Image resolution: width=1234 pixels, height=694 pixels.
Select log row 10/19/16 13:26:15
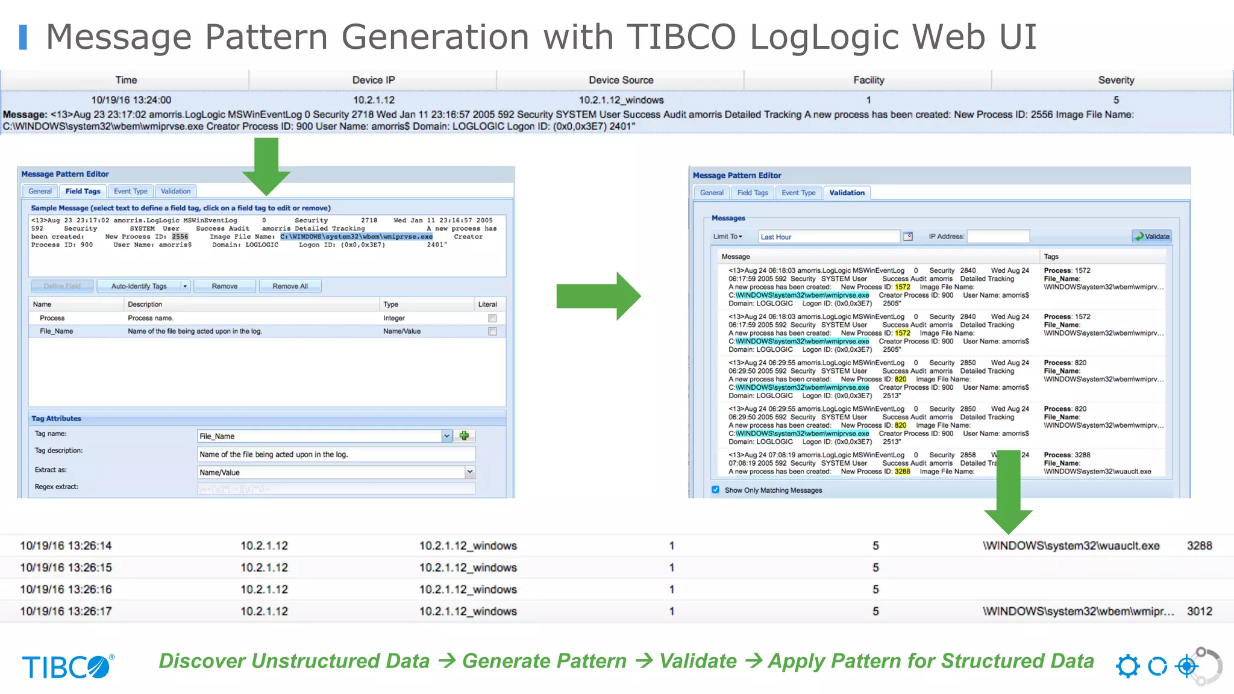(617, 567)
